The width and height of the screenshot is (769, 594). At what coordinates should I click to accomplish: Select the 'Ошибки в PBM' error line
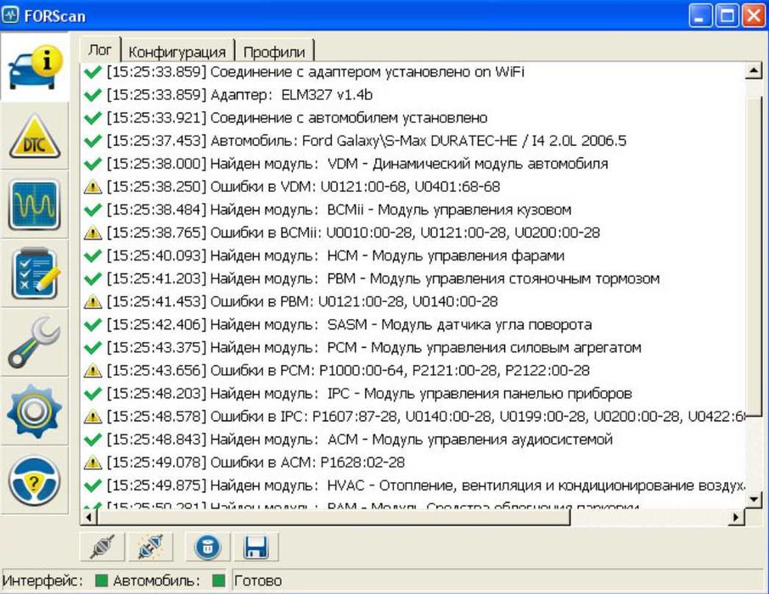[291, 301]
